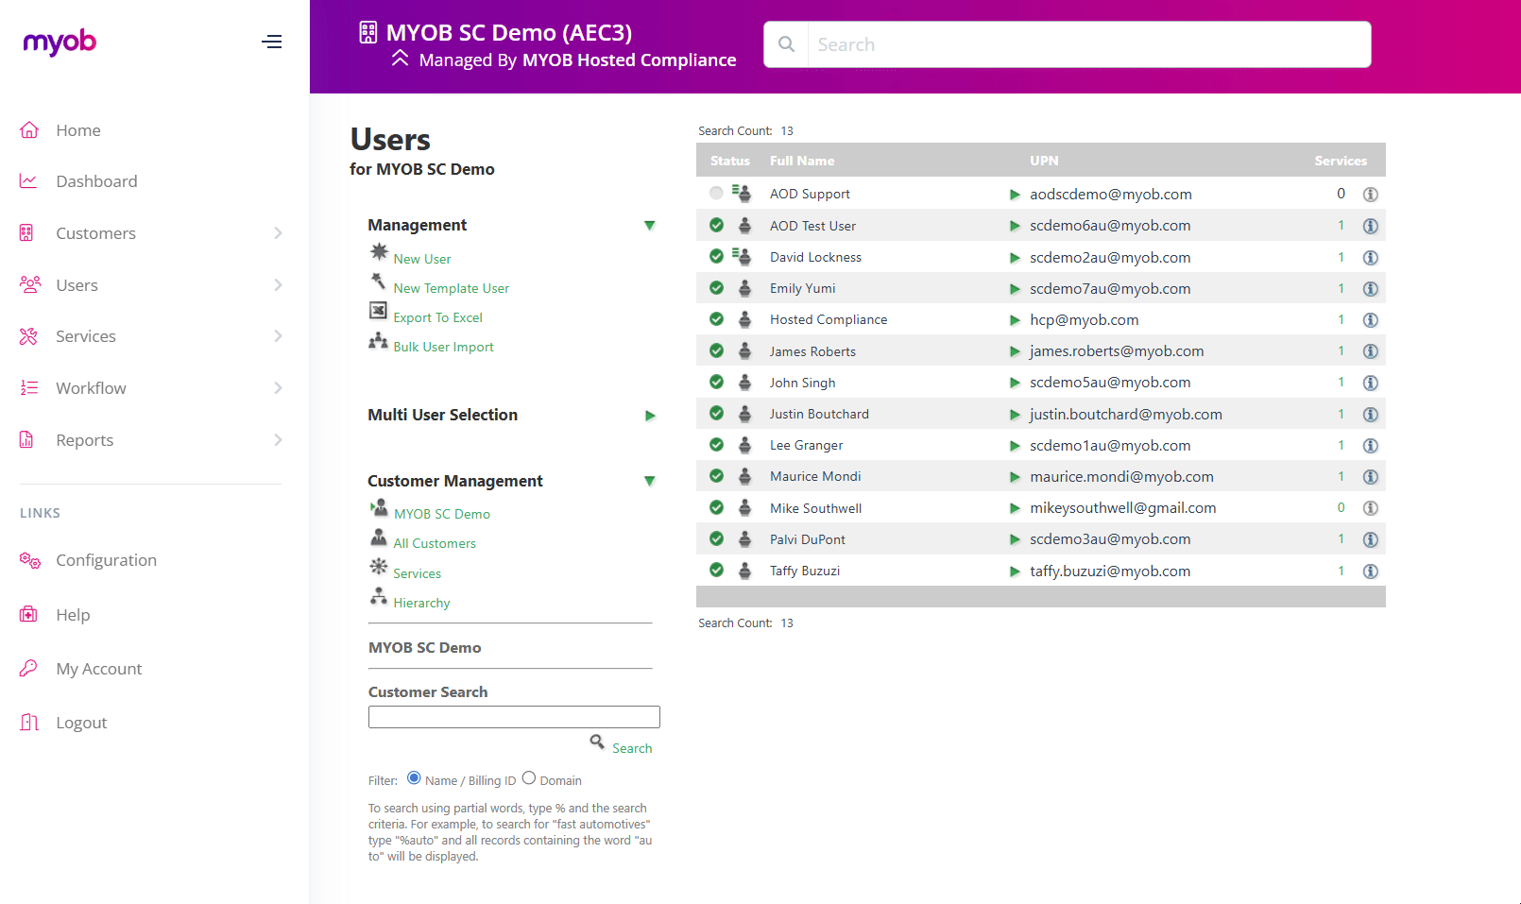The image size is (1521, 904).
Task: Expand the Multi User Selection section arrow
Action: (650, 416)
